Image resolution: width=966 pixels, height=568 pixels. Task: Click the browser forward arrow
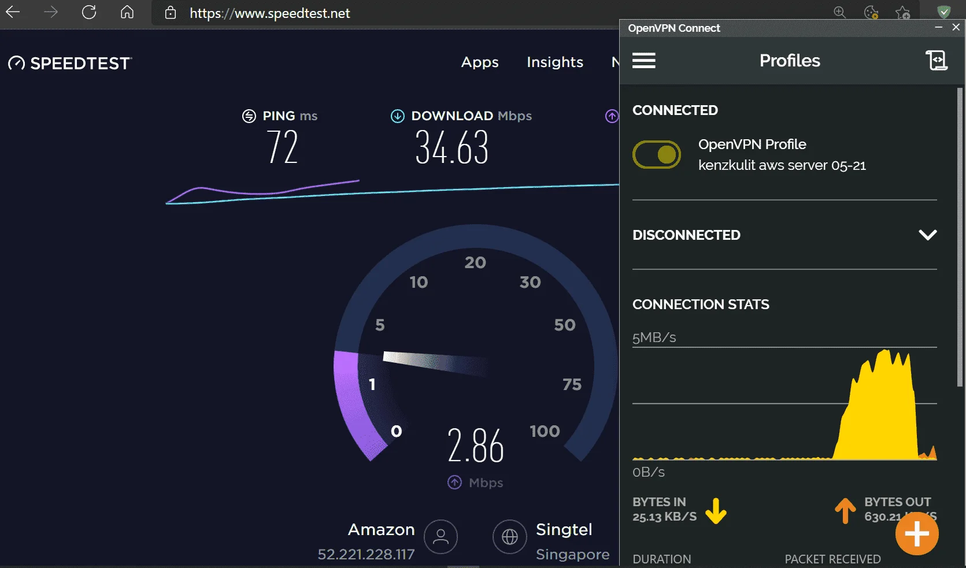[x=51, y=12]
